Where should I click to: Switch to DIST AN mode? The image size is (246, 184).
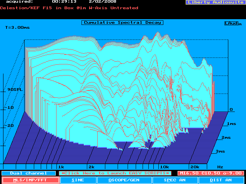coord(221,180)
